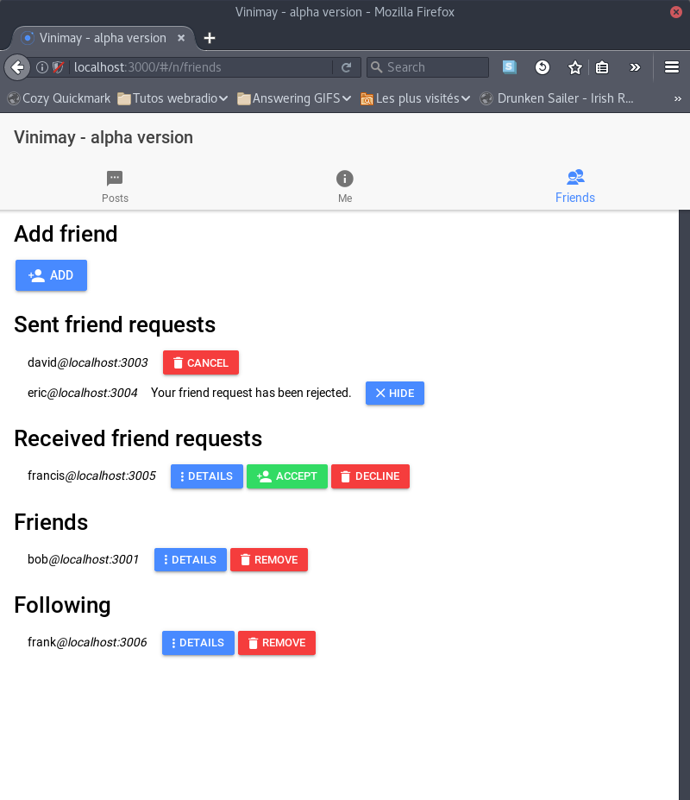The height and width of the screenshot is (800, 690).
Task: Open details for friend bob
Action: [x=190, y=560]
